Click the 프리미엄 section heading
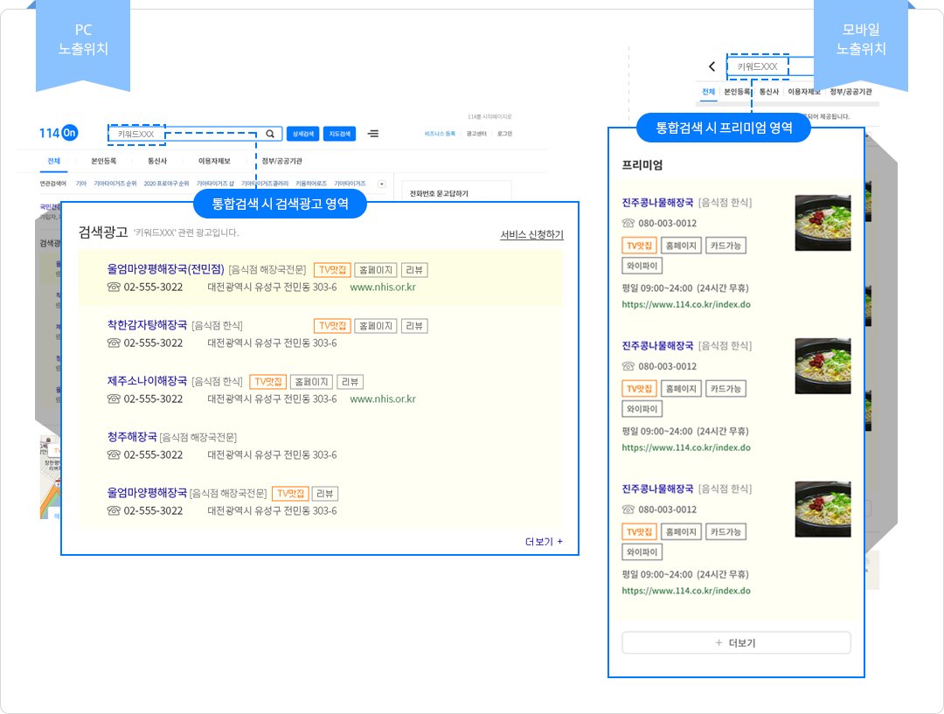The width and height of the screenshot is (944, 714). coord(642,164)
